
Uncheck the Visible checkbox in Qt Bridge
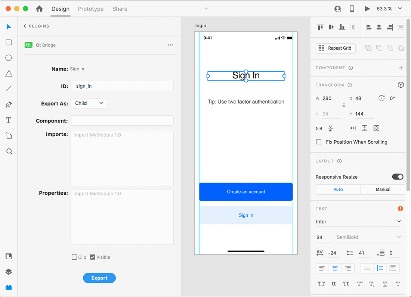[92, 257]
